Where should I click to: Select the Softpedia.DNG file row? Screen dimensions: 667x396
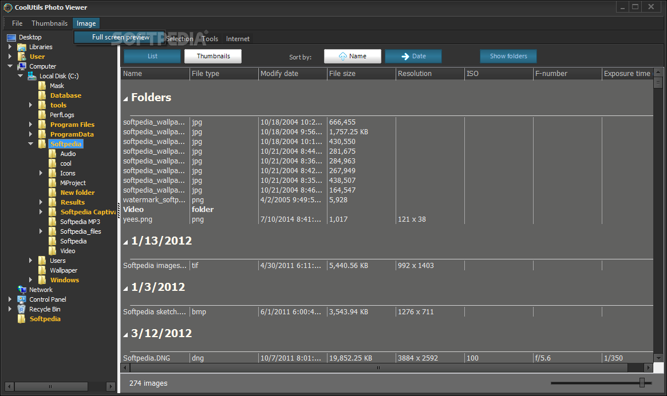click(x=387, y=358)
